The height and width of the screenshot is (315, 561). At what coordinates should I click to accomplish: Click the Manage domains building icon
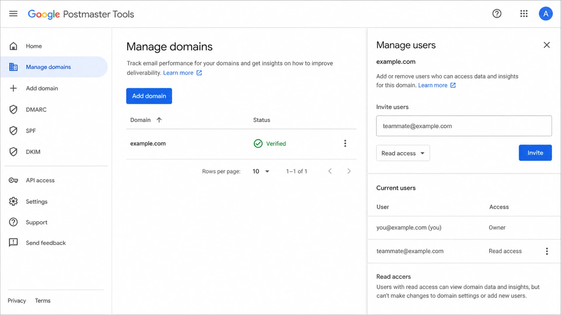[13, 67]
